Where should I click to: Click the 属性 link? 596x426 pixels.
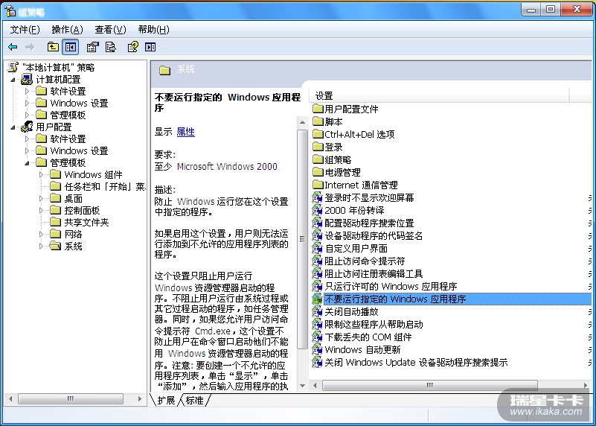[x=186, y=132]
